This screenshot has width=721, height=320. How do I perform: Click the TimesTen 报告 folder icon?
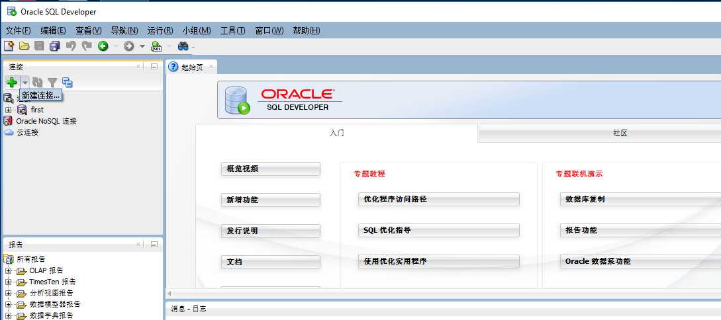coord(22,282)
